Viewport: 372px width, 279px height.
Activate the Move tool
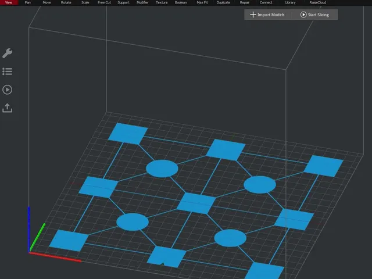46,2
